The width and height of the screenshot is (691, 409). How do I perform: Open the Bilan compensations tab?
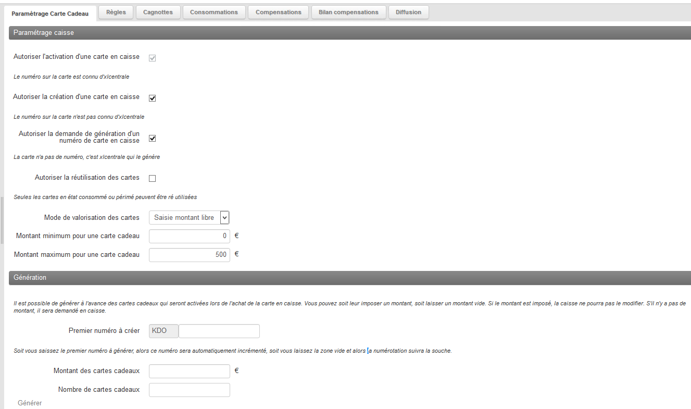point(348,12)
